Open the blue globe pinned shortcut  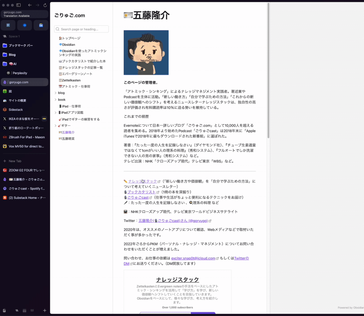coord(24,25)
